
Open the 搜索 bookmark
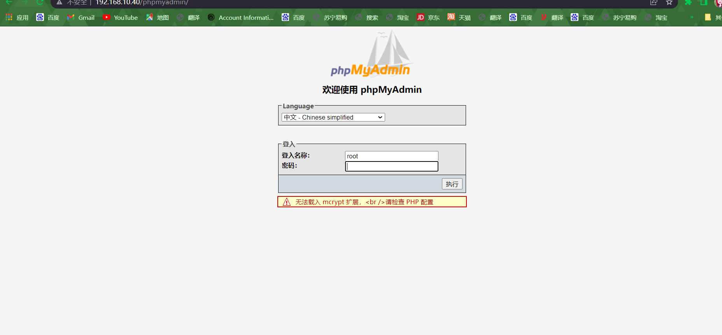(x=367, y=17)
